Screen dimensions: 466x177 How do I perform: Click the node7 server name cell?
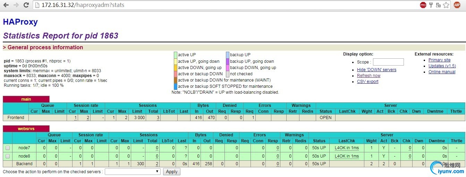click(24, 148)
